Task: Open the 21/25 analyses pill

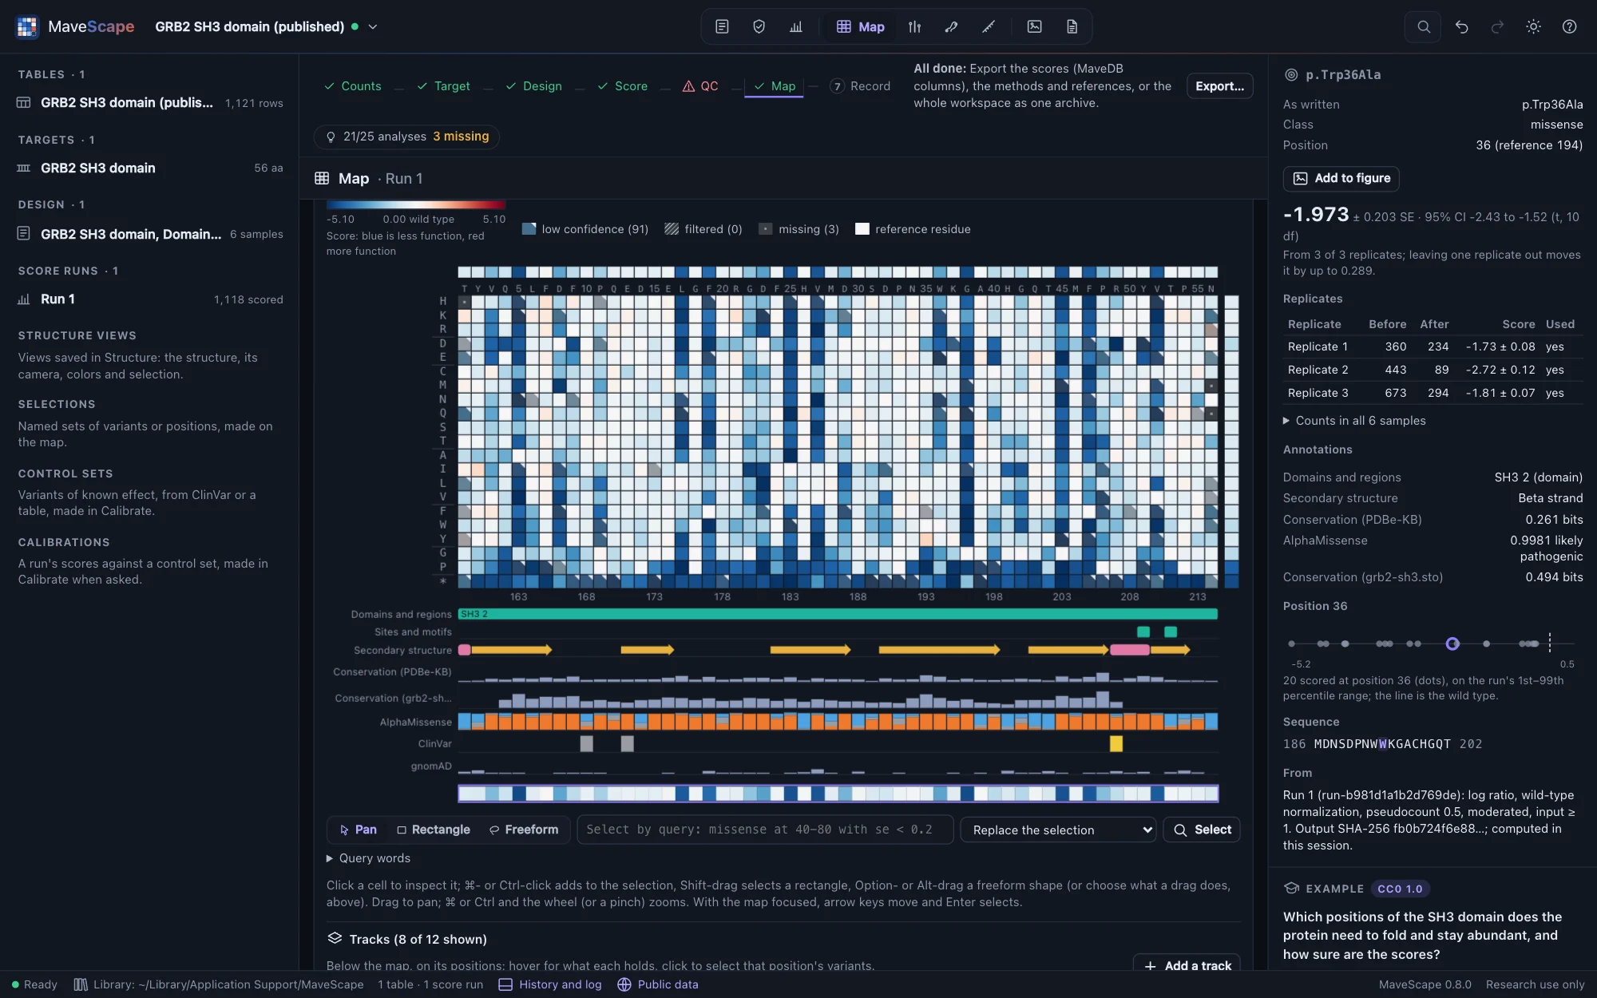Action: [407, 137]
